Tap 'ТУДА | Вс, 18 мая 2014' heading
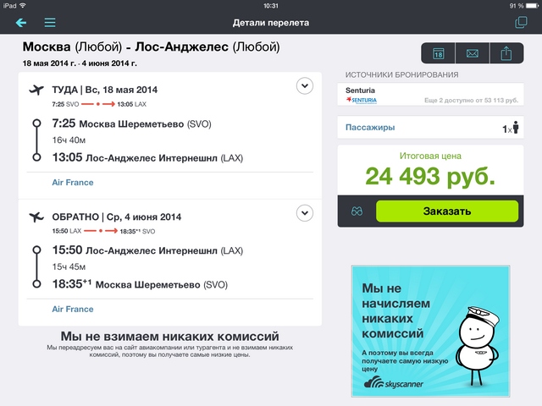This screenshot has height=406, width=542. pos(105,90)
